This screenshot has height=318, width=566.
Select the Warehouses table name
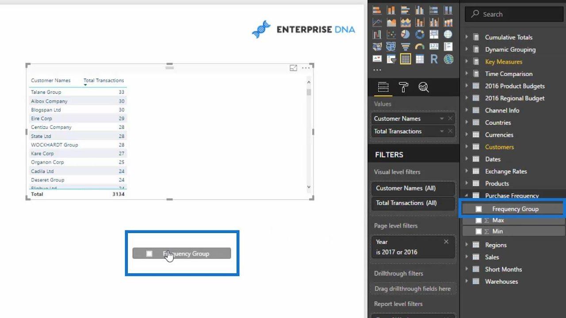point(501,281)
